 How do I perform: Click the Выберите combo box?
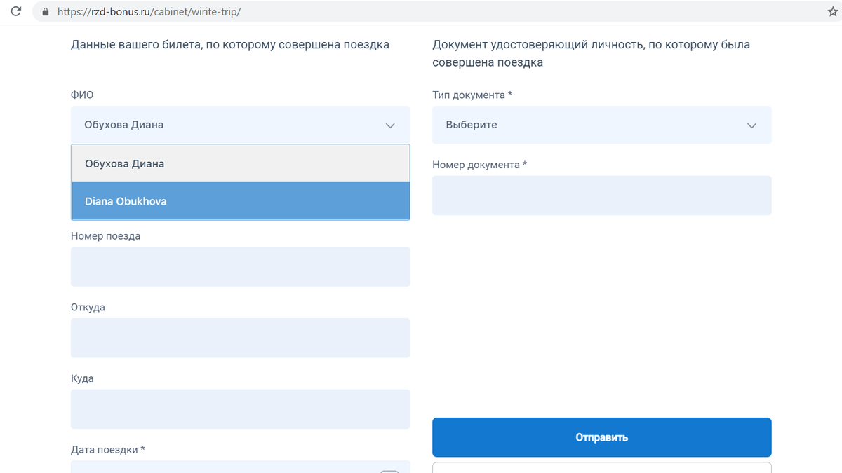pos(601,125)
